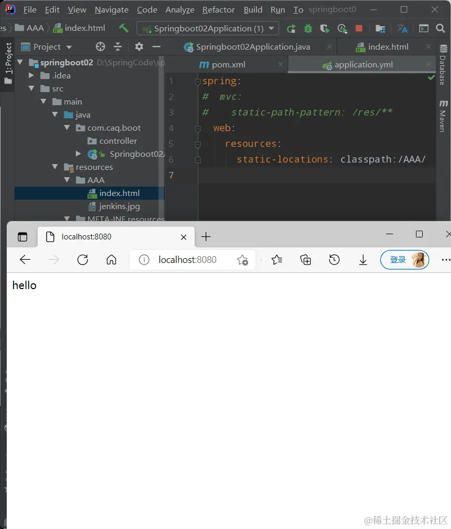451x529 pixels.
Task: Click the Build project hammer icon
Action: pyautogui.click(x=123, y=28)
